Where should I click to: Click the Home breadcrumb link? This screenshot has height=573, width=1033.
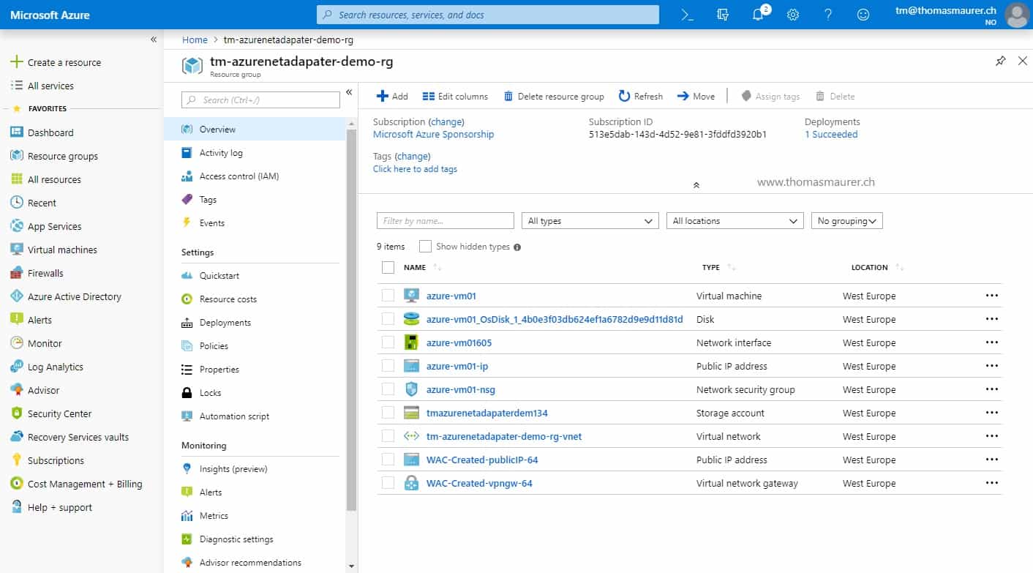coord(195,40)
